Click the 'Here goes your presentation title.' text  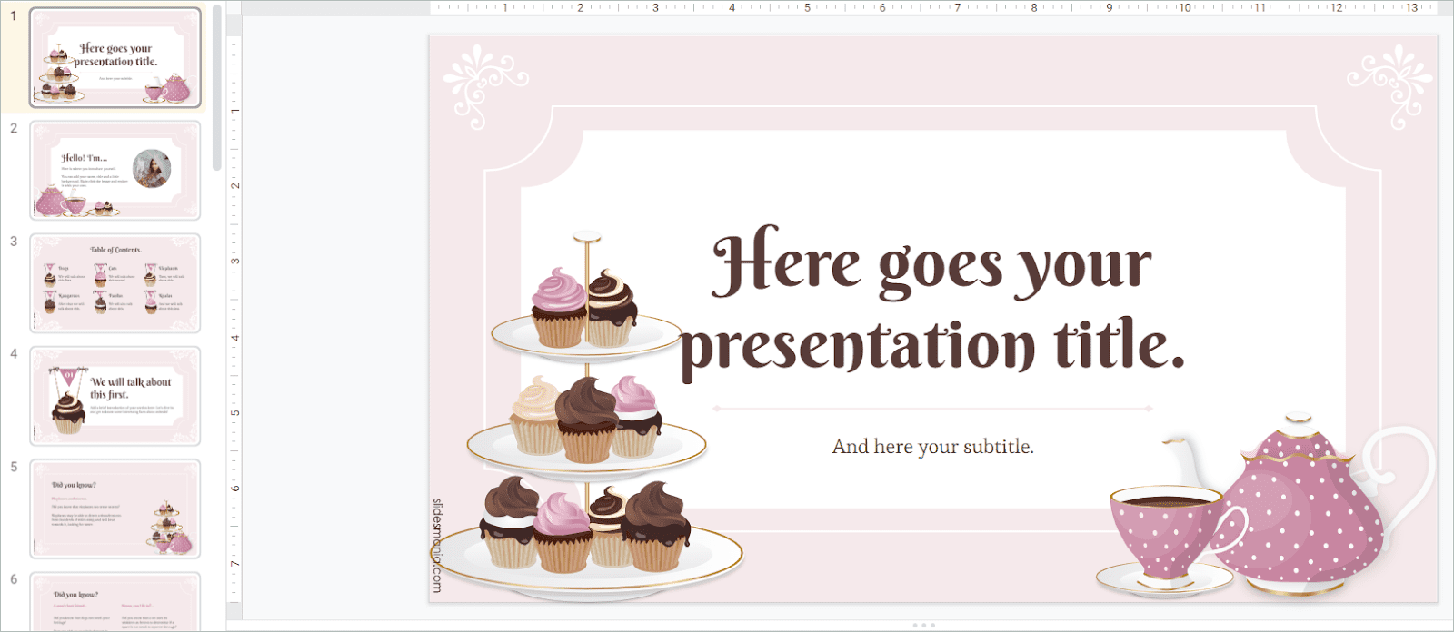click(933, 304)
